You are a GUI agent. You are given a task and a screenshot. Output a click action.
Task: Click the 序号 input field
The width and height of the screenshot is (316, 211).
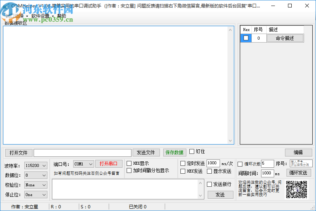point(301,164)
